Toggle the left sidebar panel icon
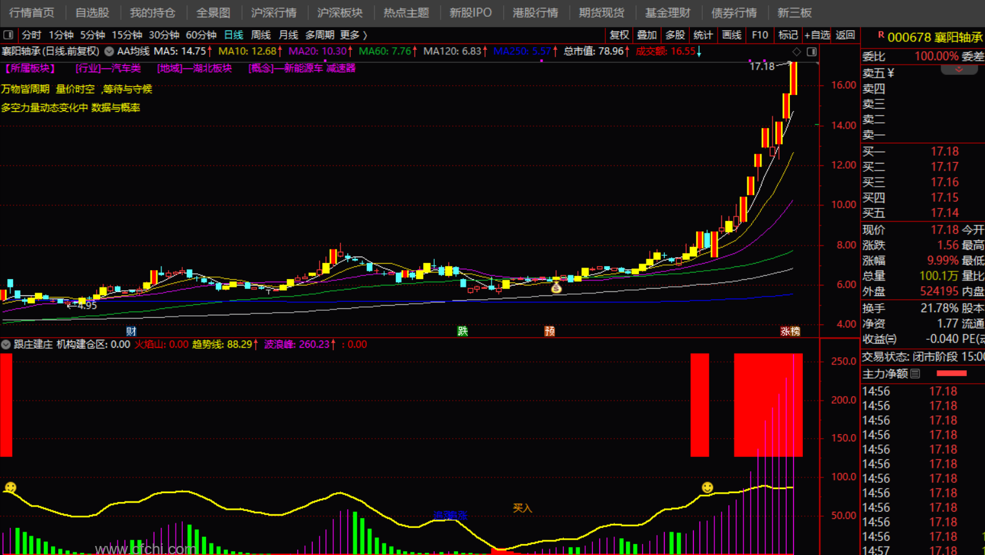 8,35
